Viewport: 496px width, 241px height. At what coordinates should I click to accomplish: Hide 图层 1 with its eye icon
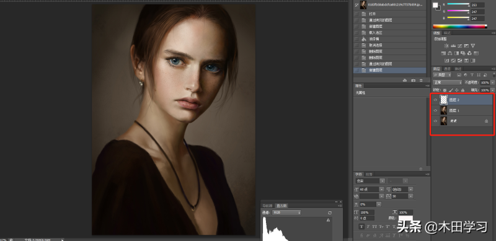point(435,111)
